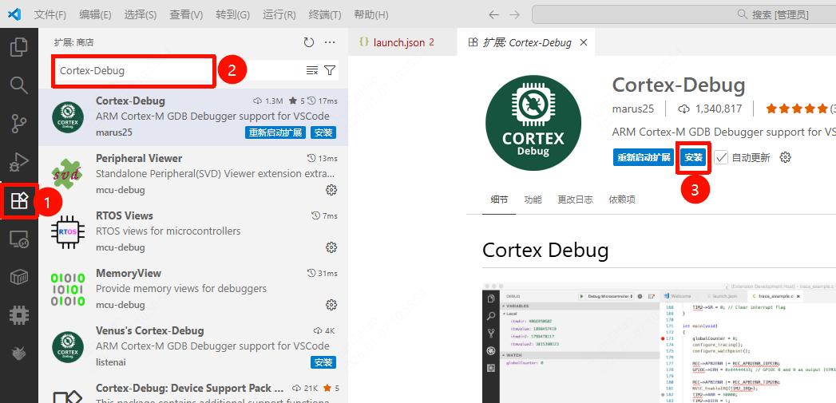Open Run and Debug view
Viewport: 836px width, 403px height.
tap(18, 162)
